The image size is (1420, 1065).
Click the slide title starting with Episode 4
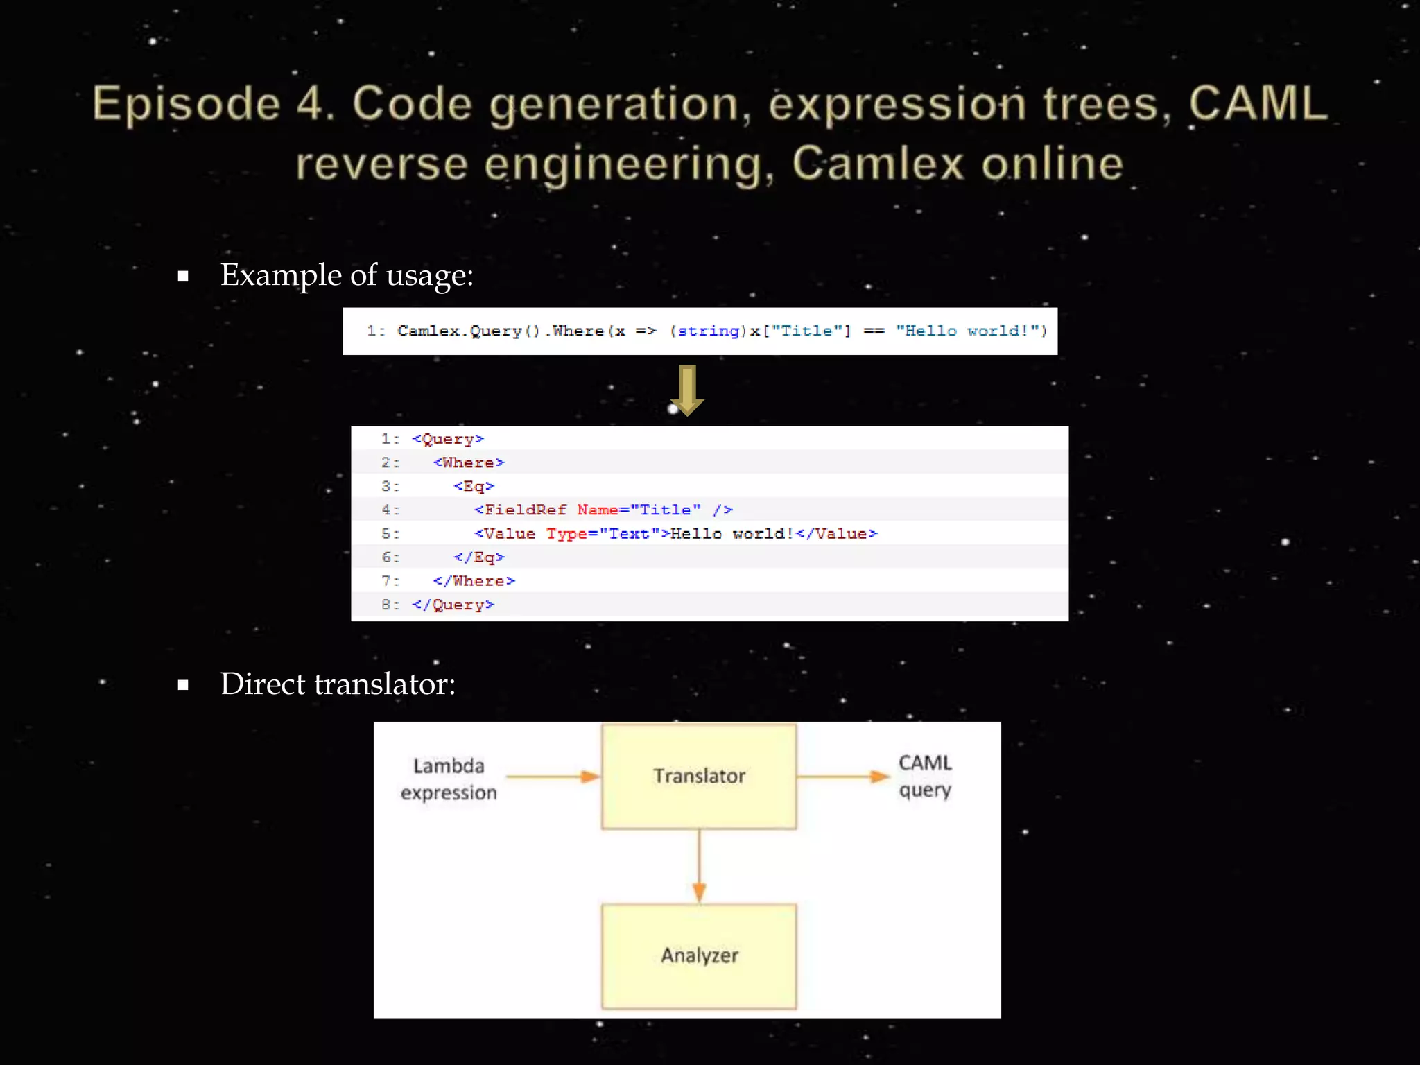pyautogui.click(x=710, y=132)
